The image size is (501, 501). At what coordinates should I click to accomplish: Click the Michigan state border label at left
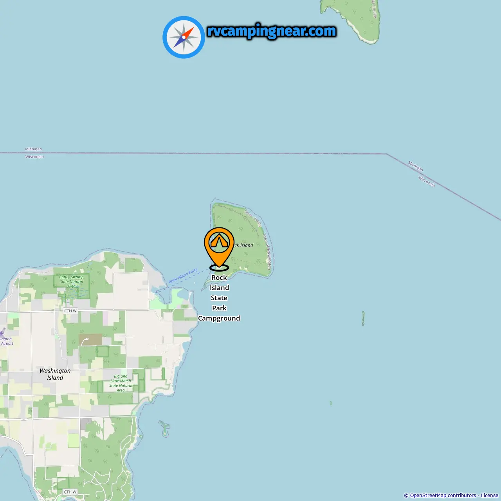[x=33, y=149]
